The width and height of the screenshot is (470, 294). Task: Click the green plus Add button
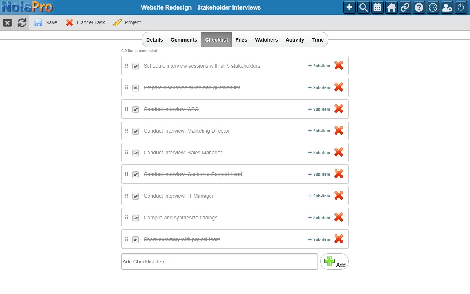click(x=334, y=262)
